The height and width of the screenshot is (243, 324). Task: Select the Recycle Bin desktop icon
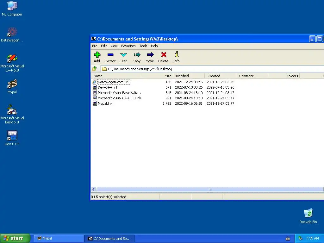[x=308, y=213]
